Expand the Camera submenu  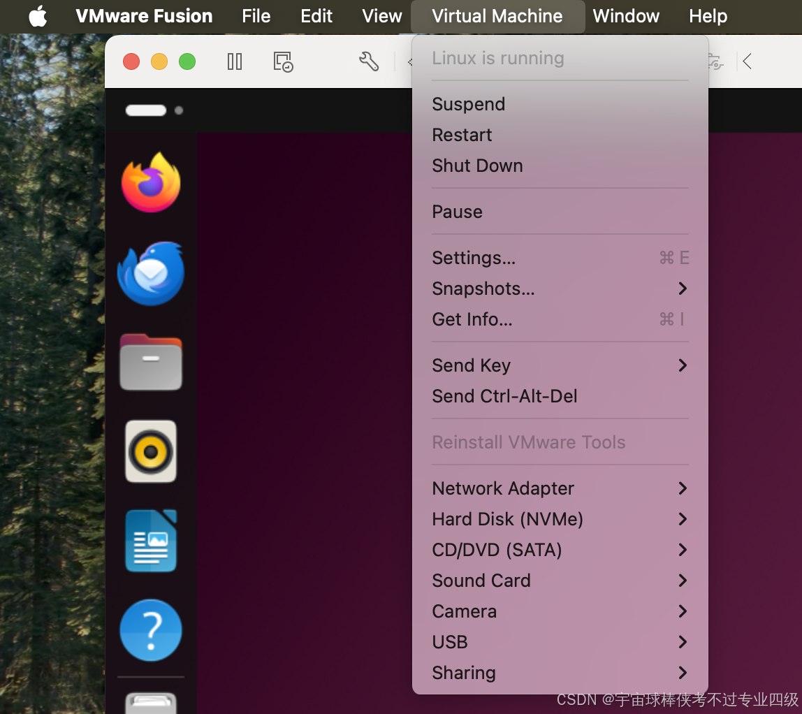pos(560,611)
